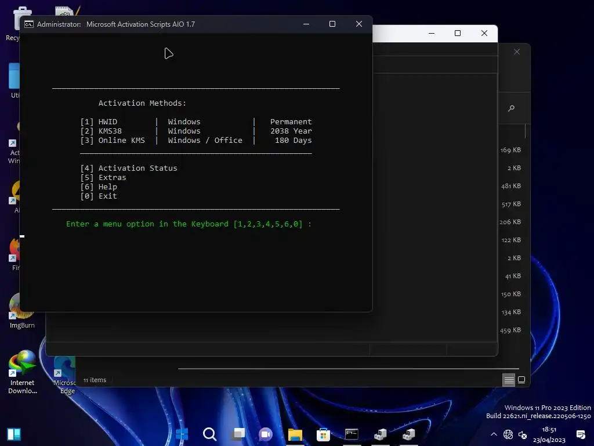
Task: Open File Explorer from the taskbar
Action: (x=295, y=434)
